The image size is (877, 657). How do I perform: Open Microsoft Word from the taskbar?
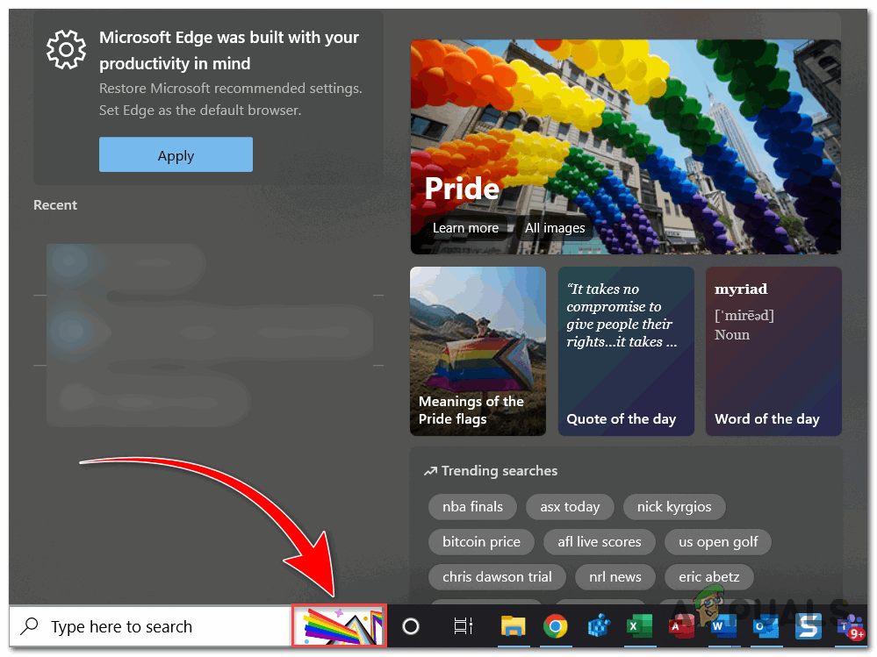point(722,626)
